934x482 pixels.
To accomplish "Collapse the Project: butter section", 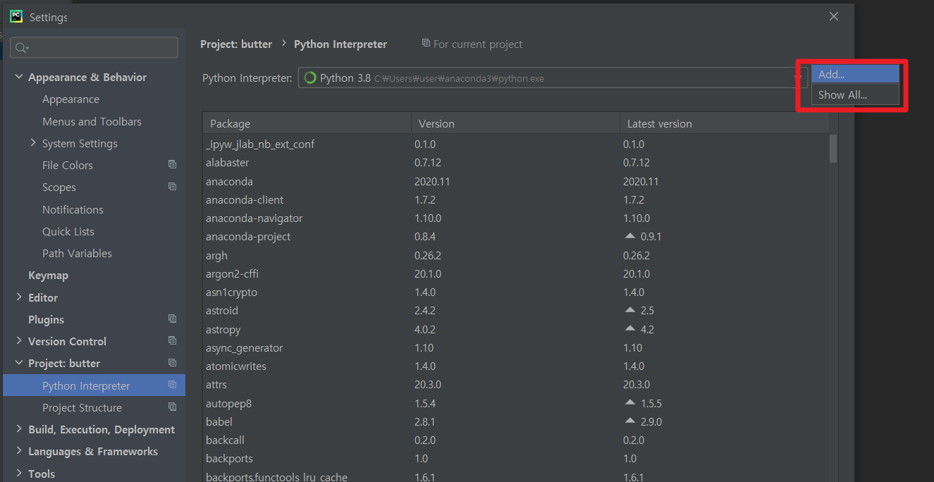I will pos(18,363).
